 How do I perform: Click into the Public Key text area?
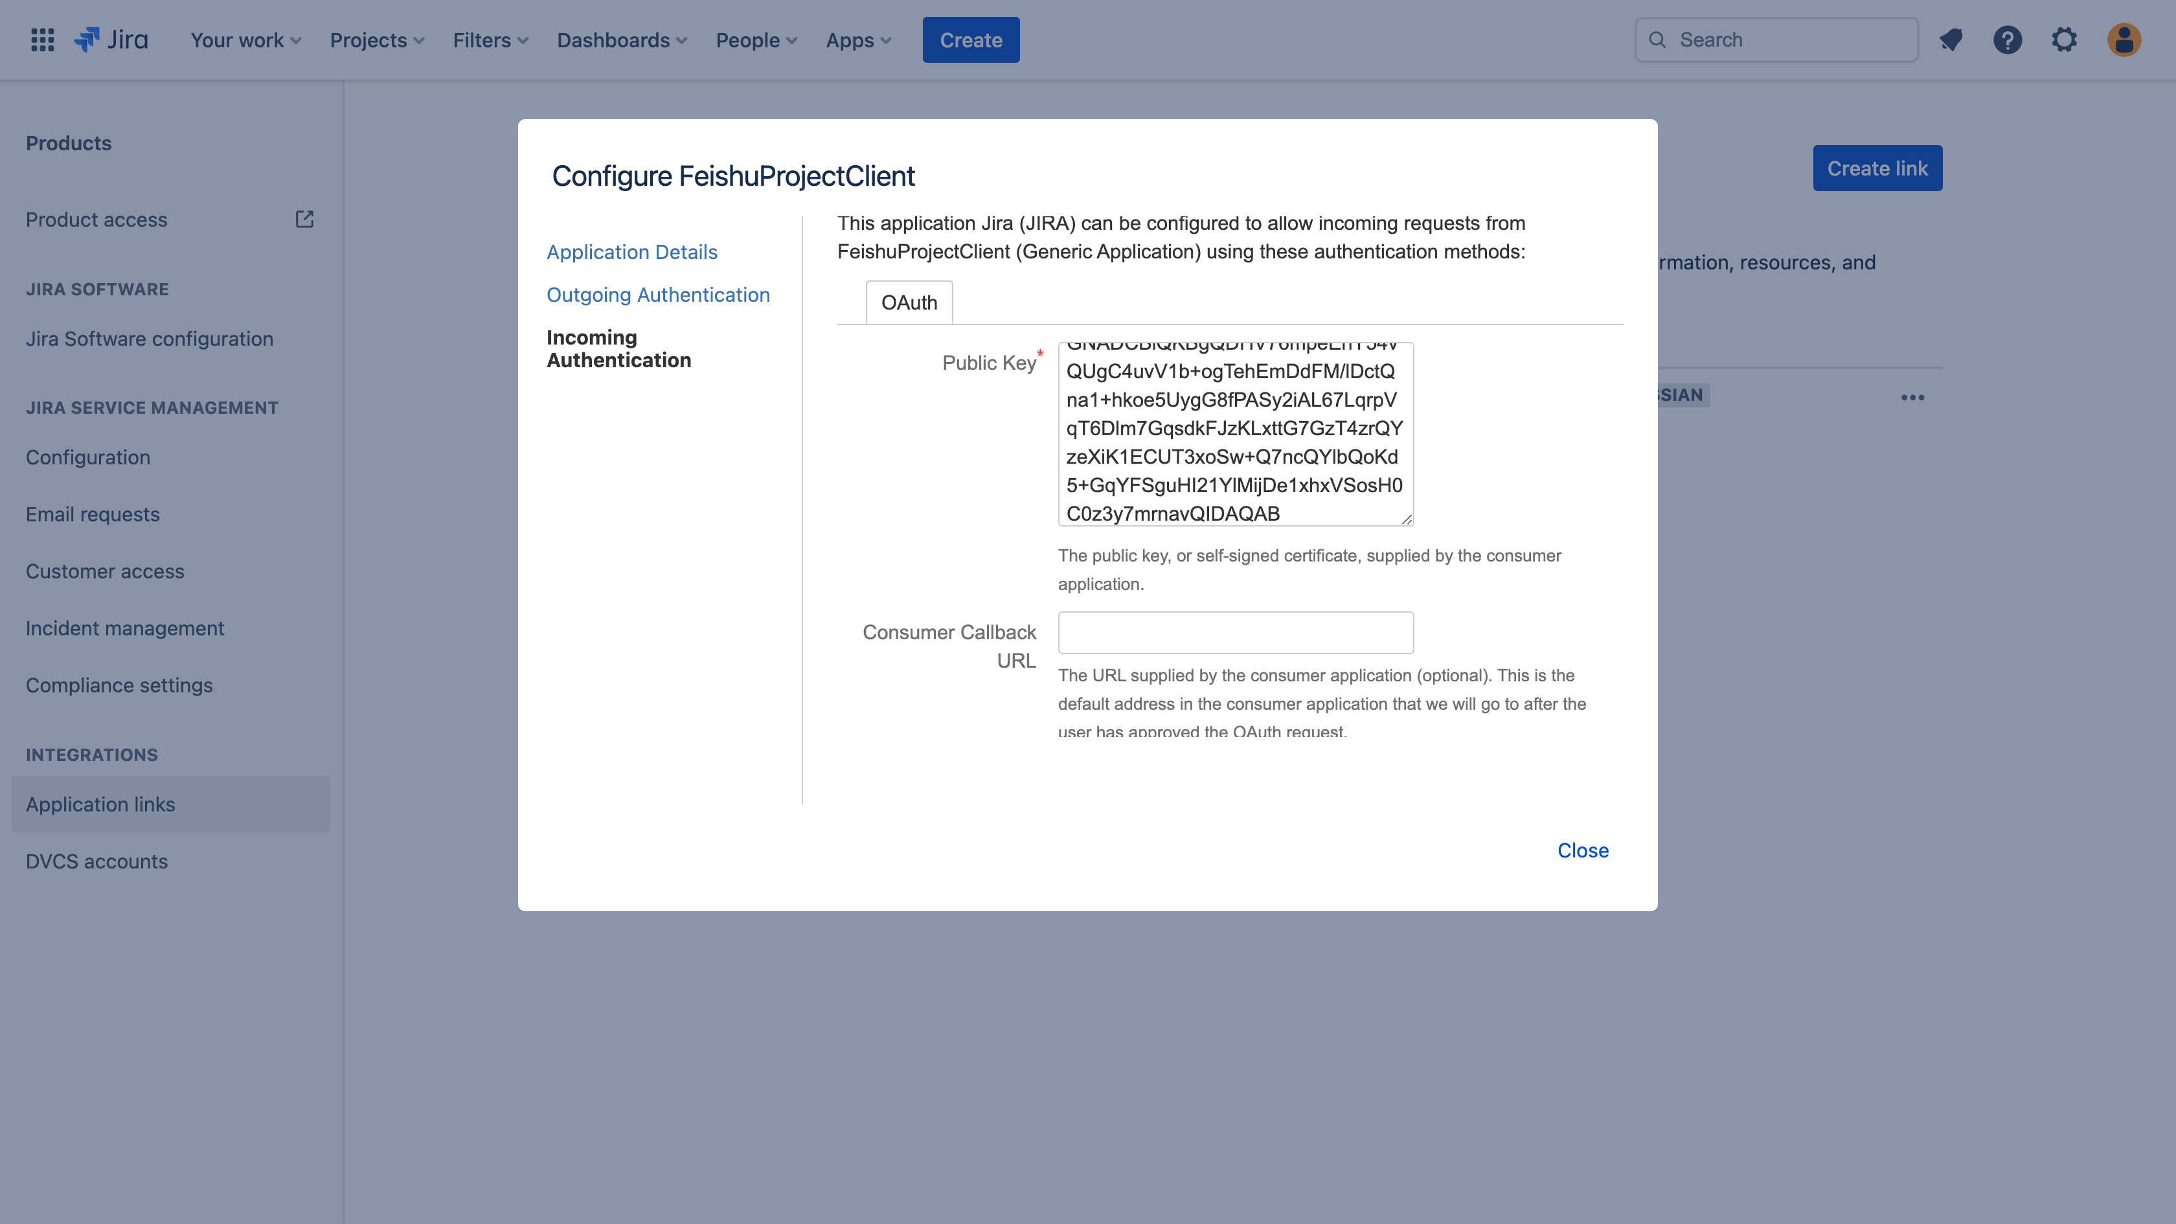click(1235, 434)
